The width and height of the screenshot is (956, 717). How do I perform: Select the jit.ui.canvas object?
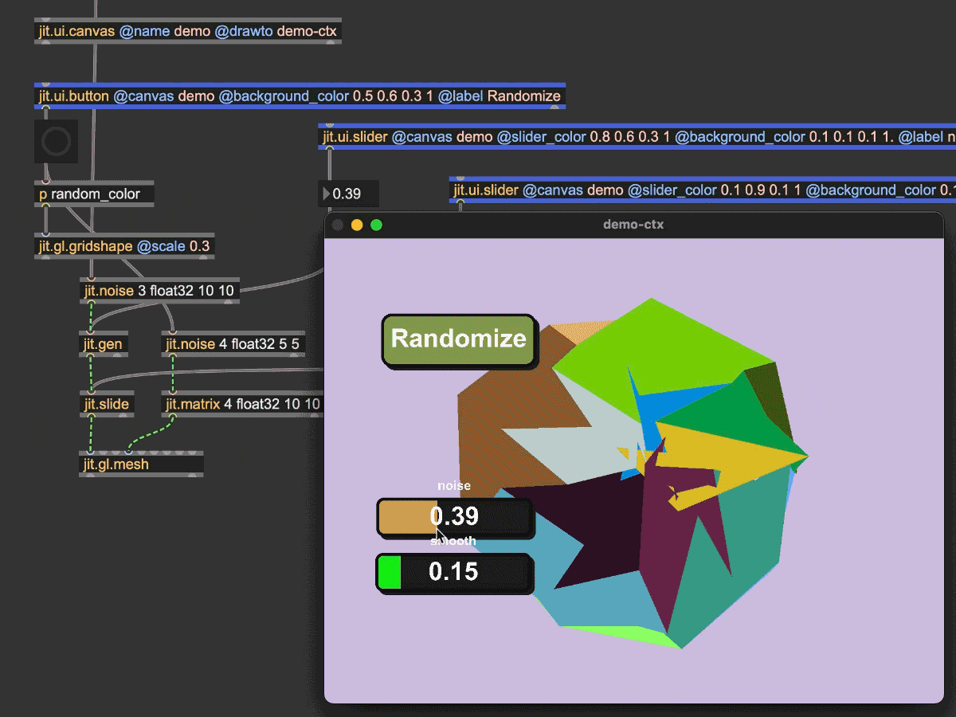(x=187, y=31)
